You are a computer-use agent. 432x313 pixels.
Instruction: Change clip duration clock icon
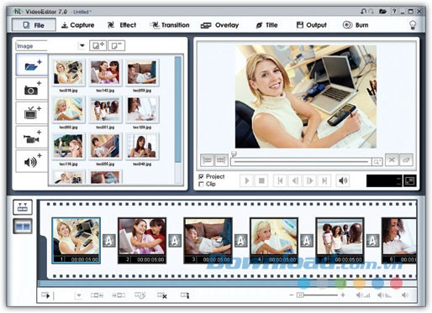point(140,295)
